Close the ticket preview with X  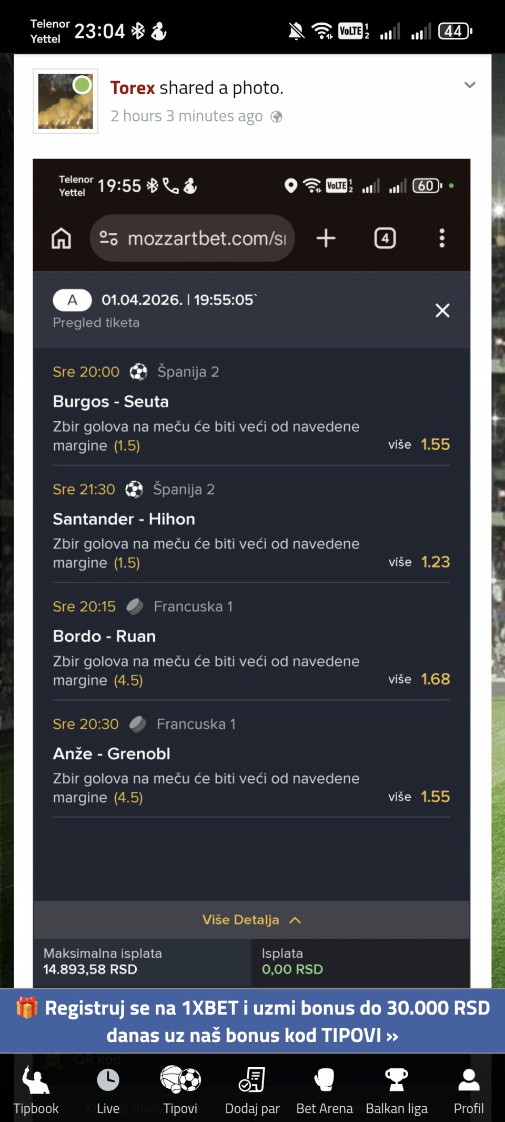click(442, 311)
